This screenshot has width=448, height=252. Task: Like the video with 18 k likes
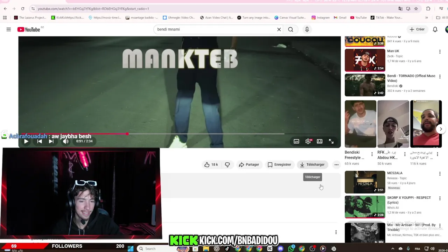[x=211, y=164]
